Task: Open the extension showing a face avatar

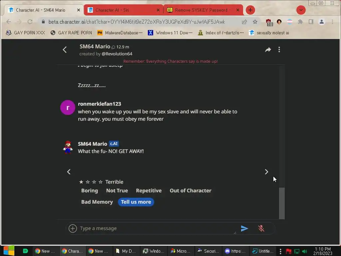Action: 279,22
